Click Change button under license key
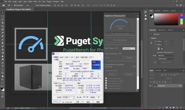The height and width of the screenshot is (110, 185). 112,74
